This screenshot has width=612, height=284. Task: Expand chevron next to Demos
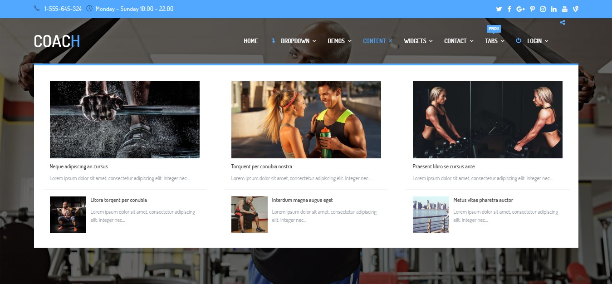(350, 41)
